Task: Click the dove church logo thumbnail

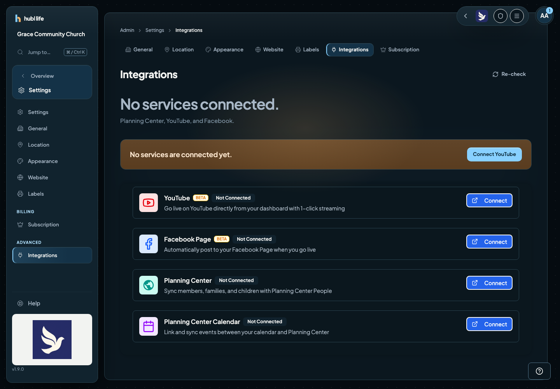Action: point(52,340)
